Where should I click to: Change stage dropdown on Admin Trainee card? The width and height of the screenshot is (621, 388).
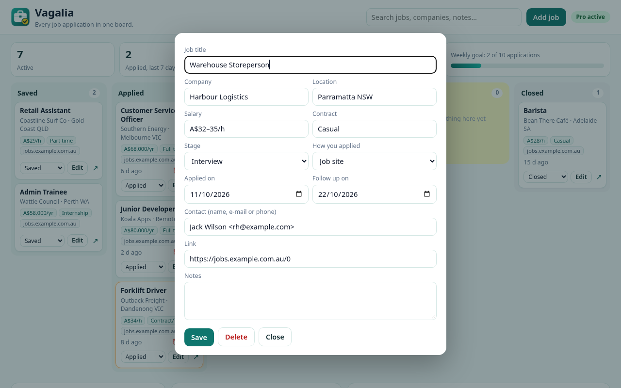42,241
